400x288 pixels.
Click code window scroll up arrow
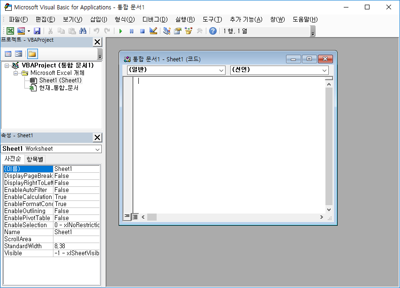pos(329,84)
